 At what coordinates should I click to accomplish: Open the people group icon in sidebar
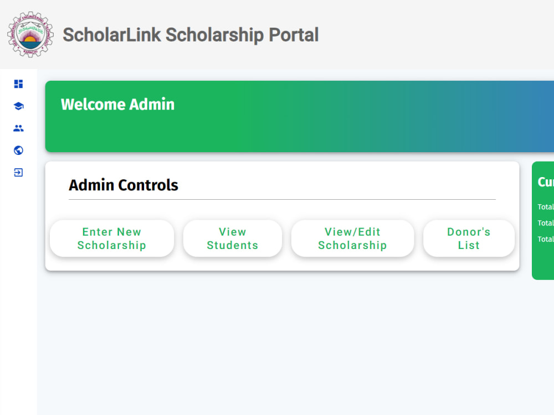18,128
